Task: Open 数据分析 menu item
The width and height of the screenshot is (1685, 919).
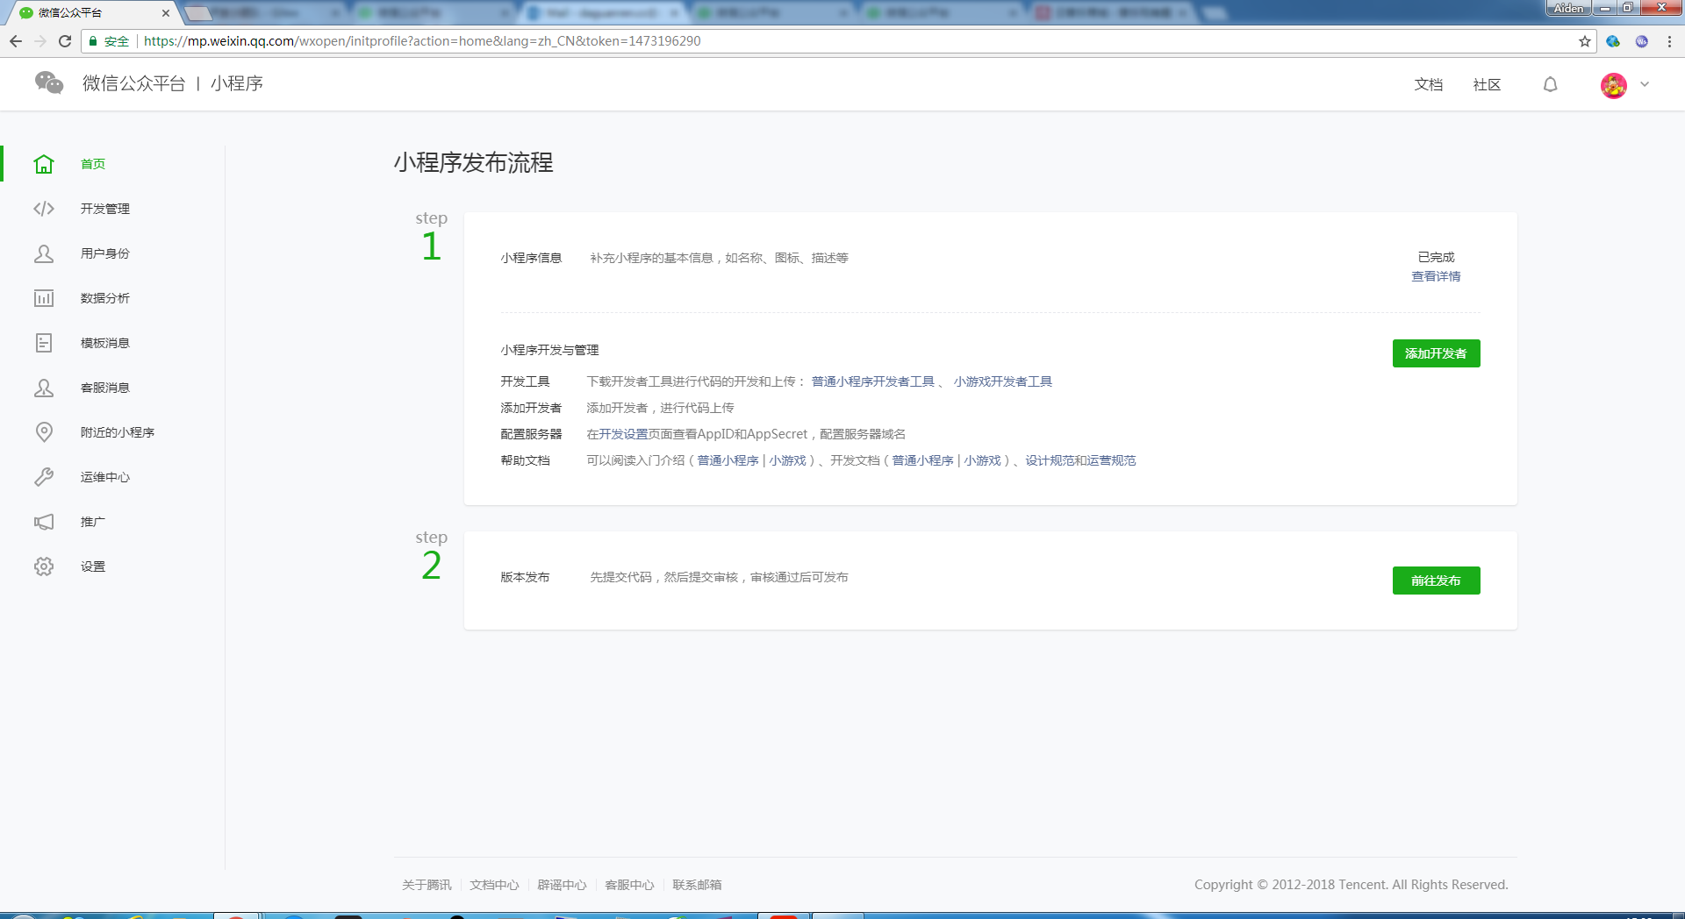Action: tap(105, 298)
